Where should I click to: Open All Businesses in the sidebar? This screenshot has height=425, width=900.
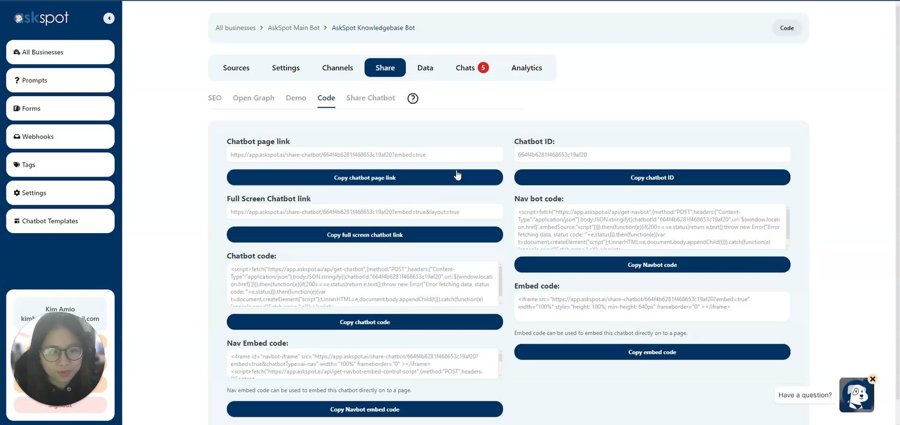pos(60,52)
